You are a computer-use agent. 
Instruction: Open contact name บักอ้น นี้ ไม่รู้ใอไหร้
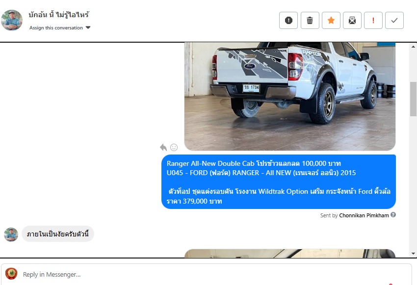click(59, 15)
